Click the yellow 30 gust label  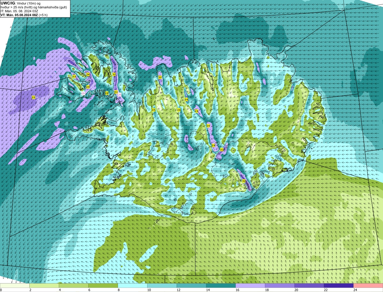tap(160, 77)
